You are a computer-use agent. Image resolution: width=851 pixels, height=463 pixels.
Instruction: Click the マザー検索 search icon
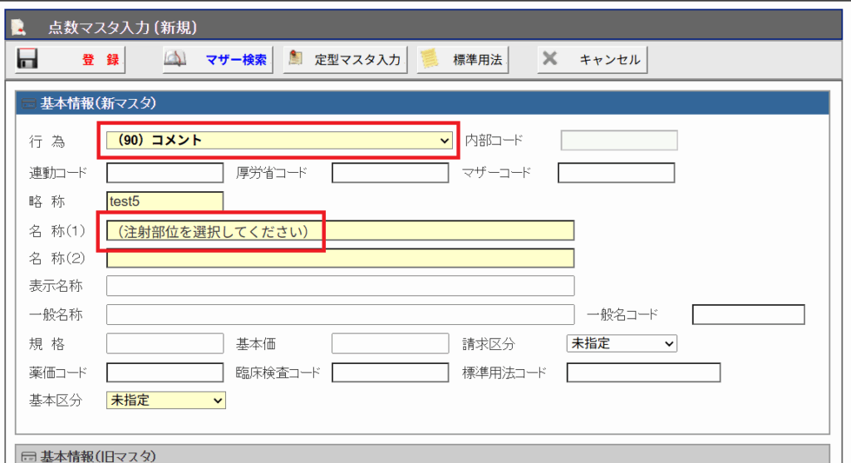pos(176,60)
